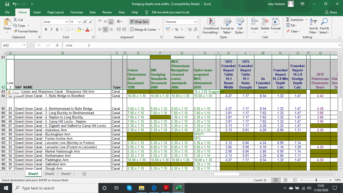Open Sort & Filter menu

(x=313, y=26)
